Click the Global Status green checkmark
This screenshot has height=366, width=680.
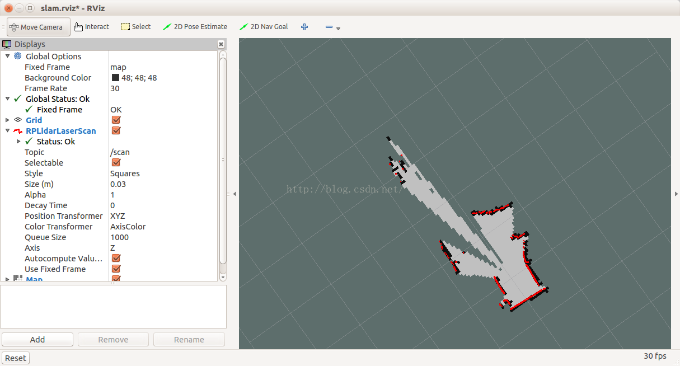(18, 98)
